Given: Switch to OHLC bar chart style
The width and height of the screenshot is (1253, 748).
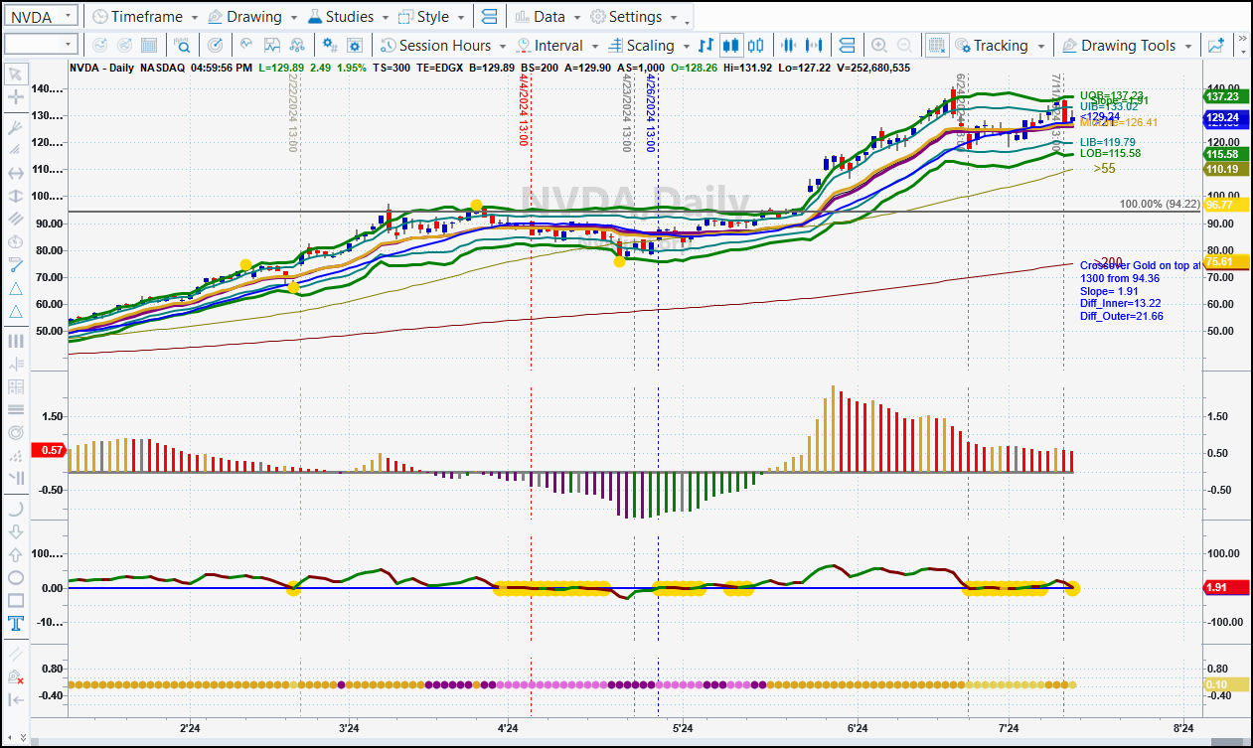Looking at the screenshot, I should coord(706,46).
